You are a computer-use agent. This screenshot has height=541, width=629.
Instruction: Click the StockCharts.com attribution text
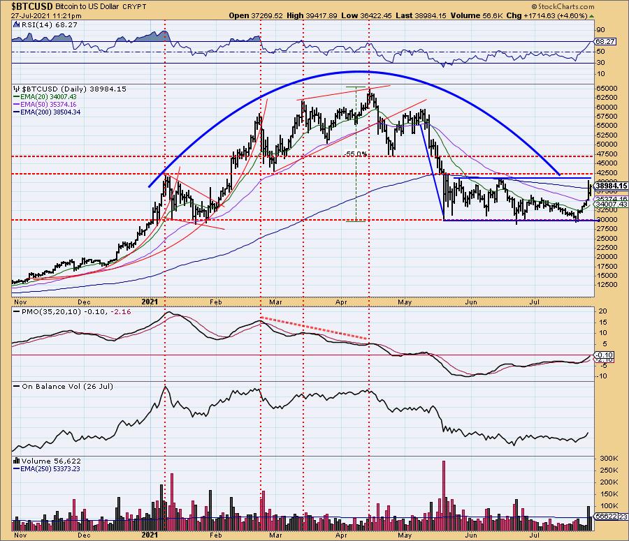pyautogui.click(x=563, y=6)
